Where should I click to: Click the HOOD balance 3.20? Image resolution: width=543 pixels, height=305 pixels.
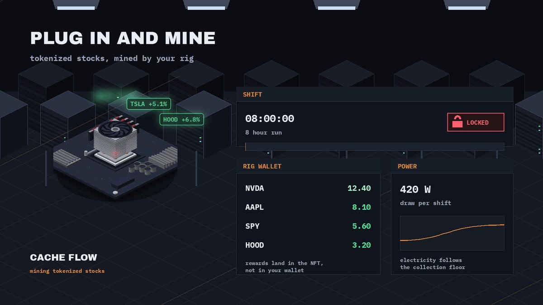point(362,245)
